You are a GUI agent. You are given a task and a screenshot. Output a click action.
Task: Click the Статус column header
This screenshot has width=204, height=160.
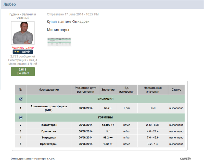click(176, 90)
